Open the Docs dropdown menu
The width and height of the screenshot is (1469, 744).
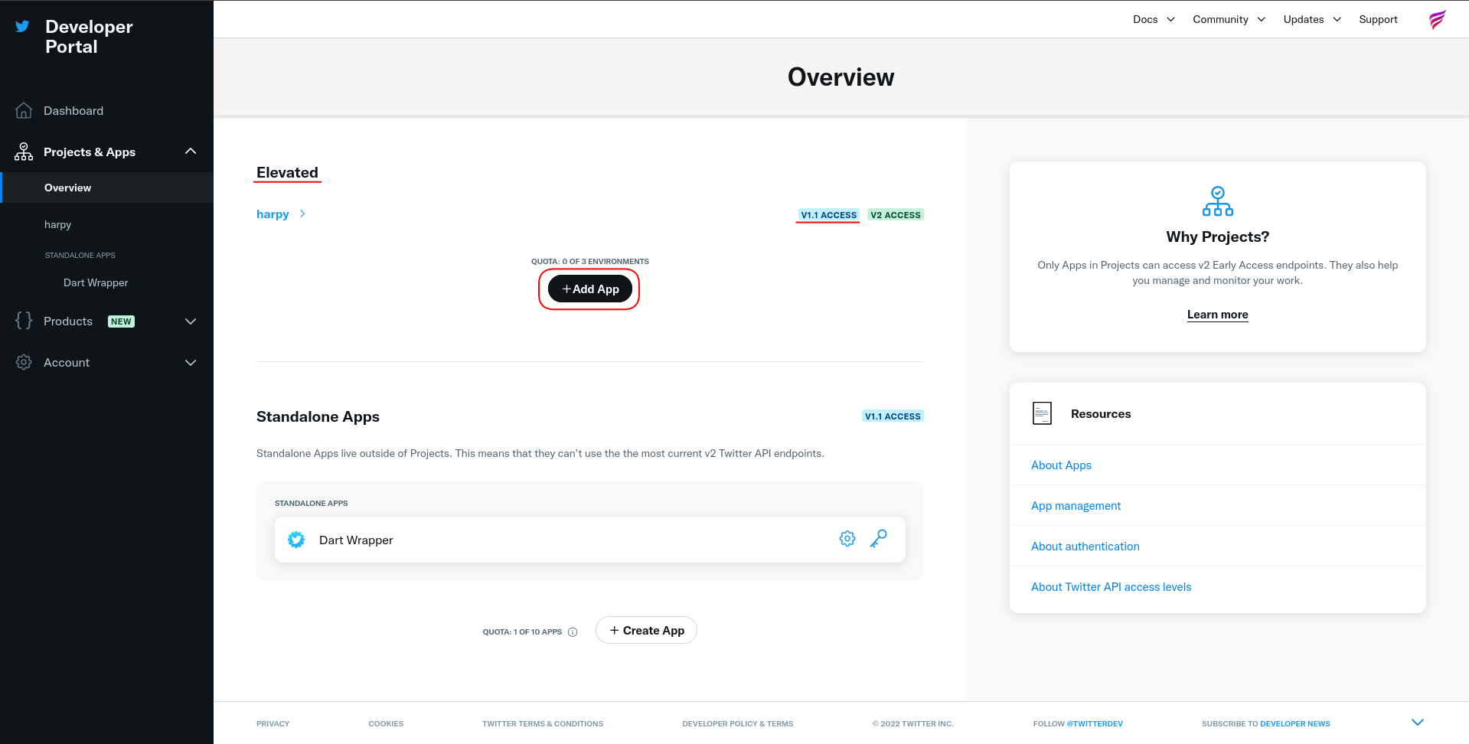pyautogui.click(x=1154, y=19)
